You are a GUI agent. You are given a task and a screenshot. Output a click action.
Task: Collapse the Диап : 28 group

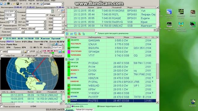(66, 59)
